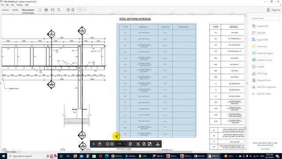Click the Search Tools field
This screenshot has width=282, height=159.
265,18
